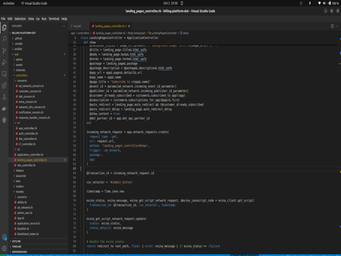Open blacklisted_token.rb file
This screenshot has width=341, height=256.
click(x=38, y=234)
